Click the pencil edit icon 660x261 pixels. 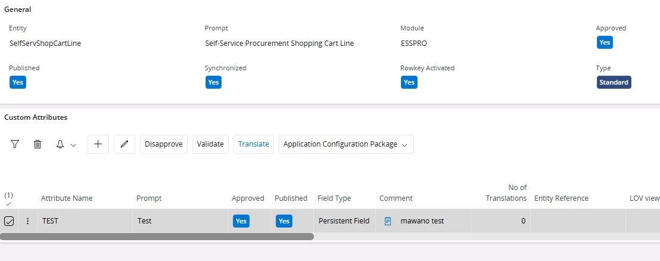click(x=124, y=144)
